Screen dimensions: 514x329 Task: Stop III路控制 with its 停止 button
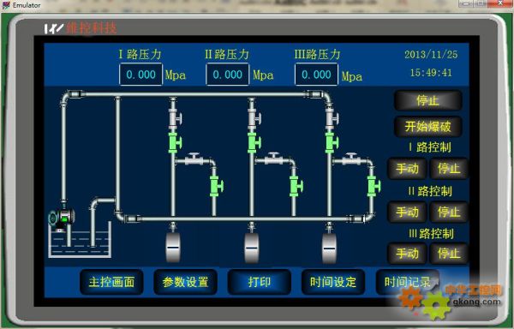449,254
